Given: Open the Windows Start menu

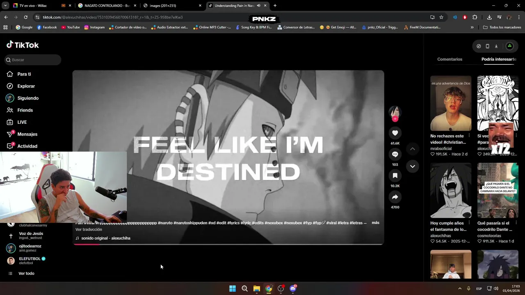Looking at the screenshot, I should (x=233, y=288).
